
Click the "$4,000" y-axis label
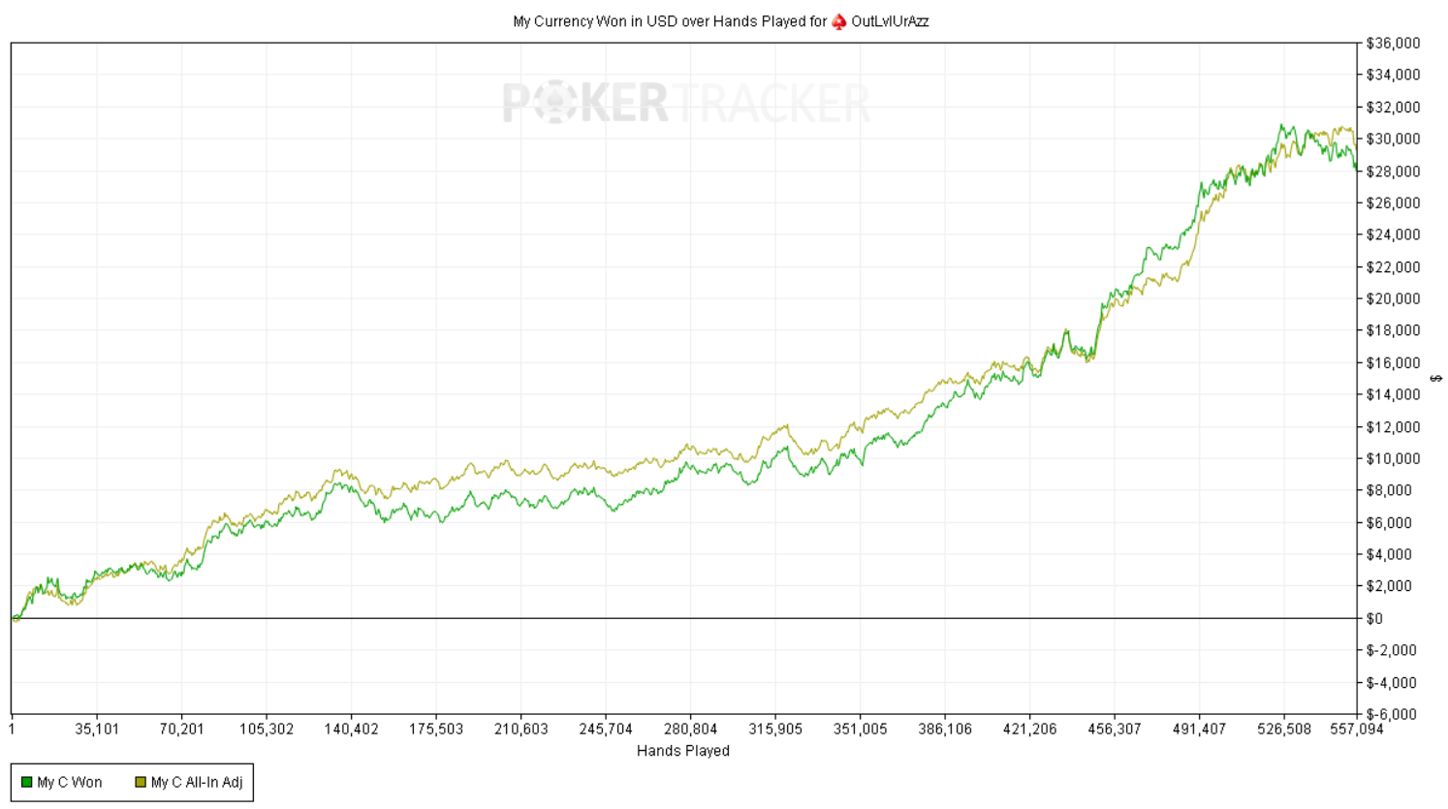point(1389,554)
